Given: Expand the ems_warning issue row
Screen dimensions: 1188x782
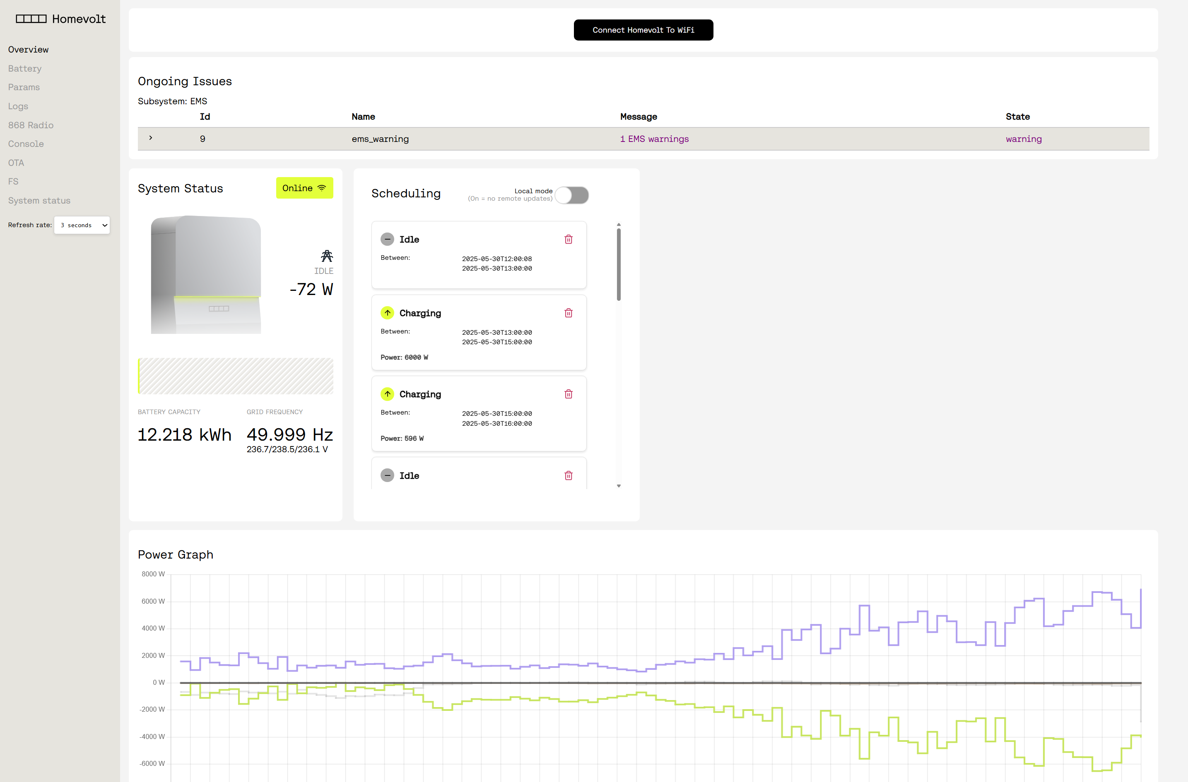Looking at the screenshot, I should coord(151,138).
